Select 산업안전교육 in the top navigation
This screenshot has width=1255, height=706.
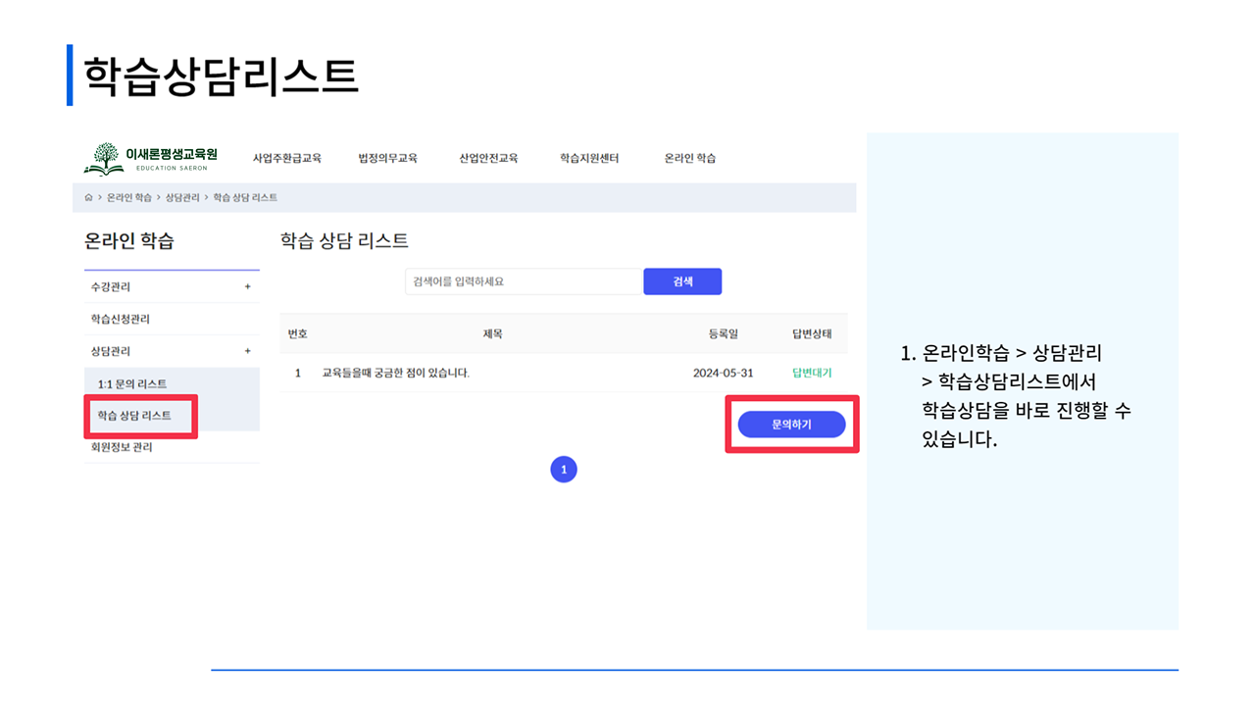[488, 158]
